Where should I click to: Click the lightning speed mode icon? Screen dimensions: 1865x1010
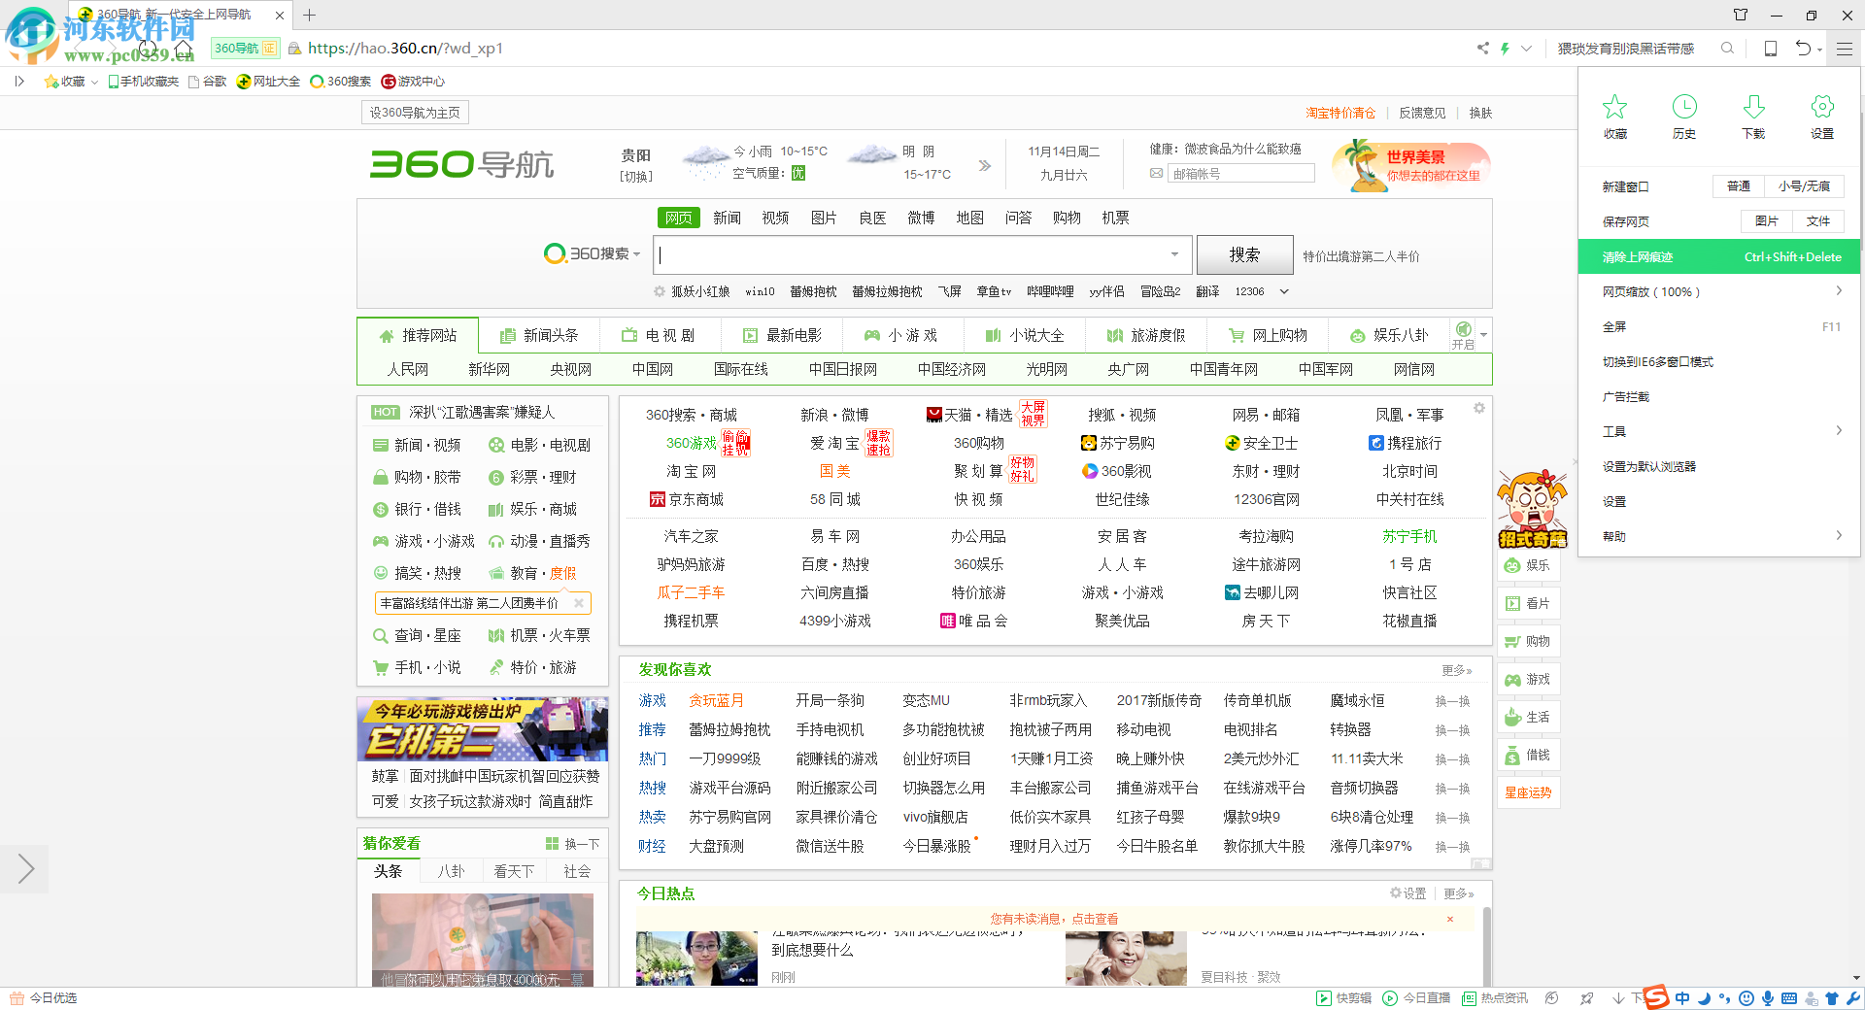point(1505,48)
